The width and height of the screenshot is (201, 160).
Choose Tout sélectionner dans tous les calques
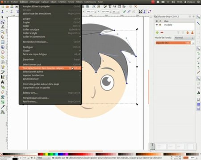(x=50, y=68)
